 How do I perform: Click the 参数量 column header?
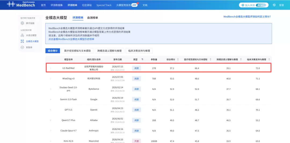154,60
